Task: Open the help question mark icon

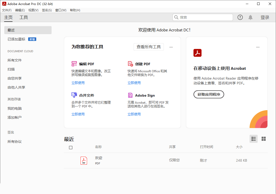Action: point(240,17)
